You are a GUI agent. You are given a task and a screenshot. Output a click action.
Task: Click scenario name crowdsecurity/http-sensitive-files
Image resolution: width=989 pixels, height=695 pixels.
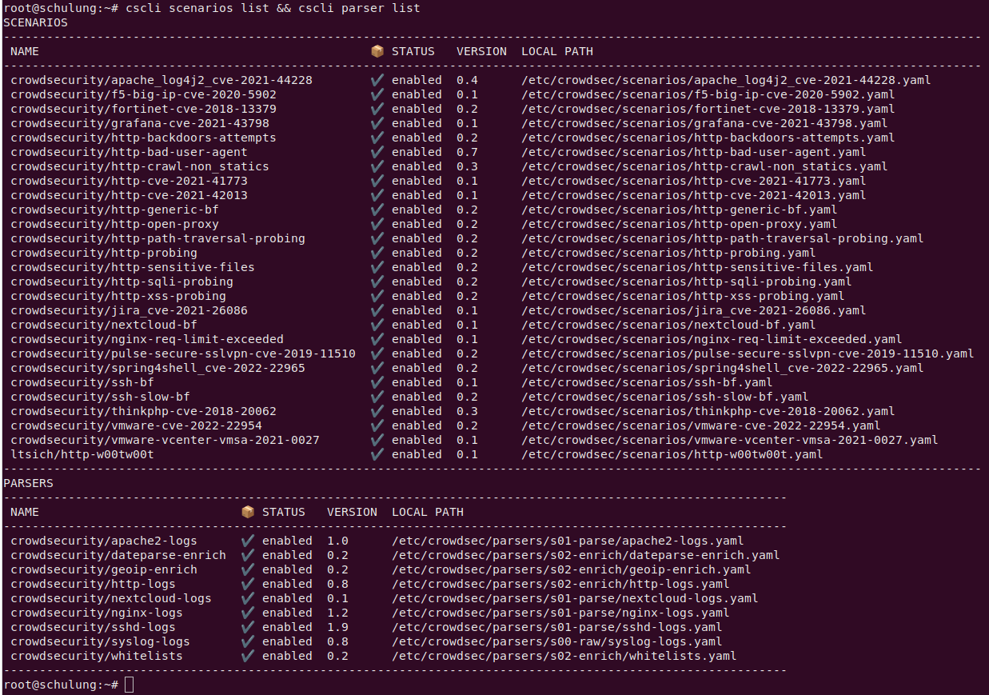(x=133, y=267)
